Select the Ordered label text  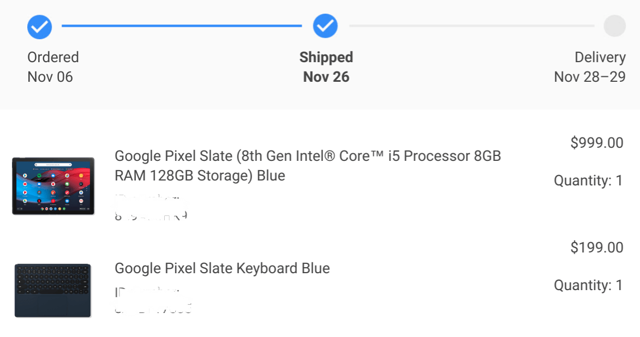(53, 57)
